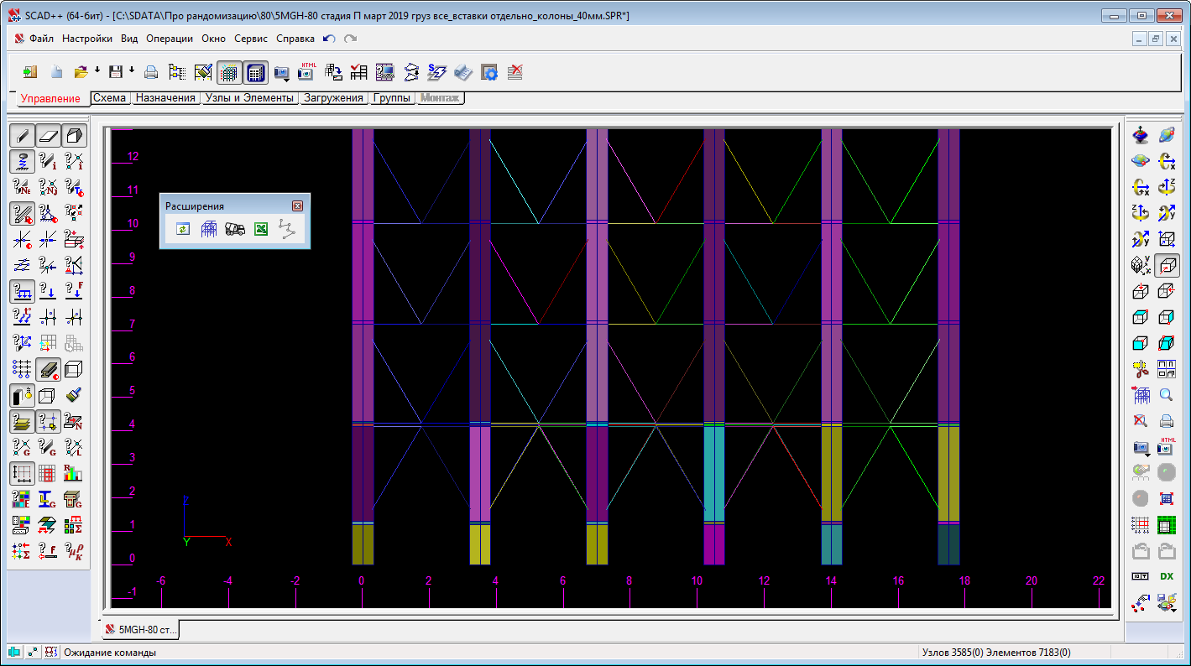Screen dimensions: 1191x666
Task: Select the 5MGH-80 document tab
Action: click(x=140, y=628)
